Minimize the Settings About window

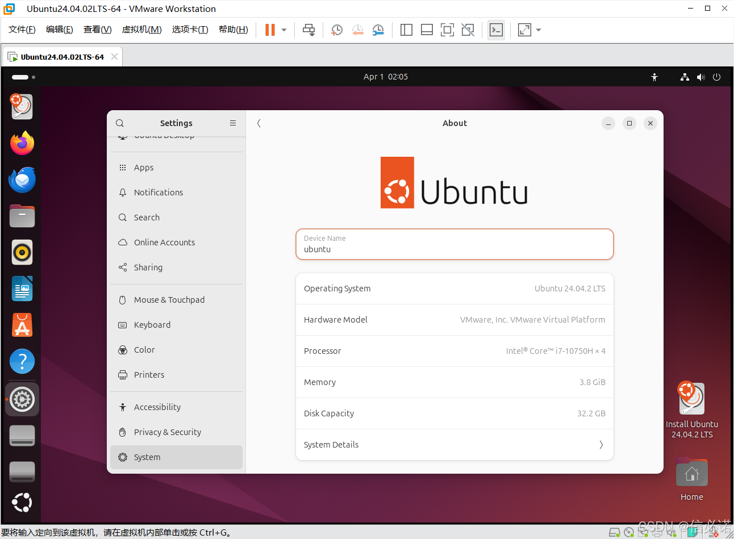608,123
